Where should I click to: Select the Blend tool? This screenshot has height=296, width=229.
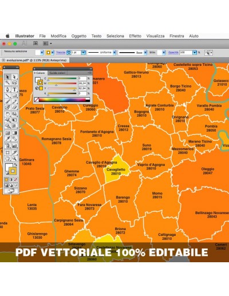14,139
